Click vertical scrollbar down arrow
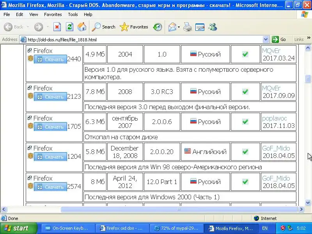Screen dimensions: 312x234 308,203
